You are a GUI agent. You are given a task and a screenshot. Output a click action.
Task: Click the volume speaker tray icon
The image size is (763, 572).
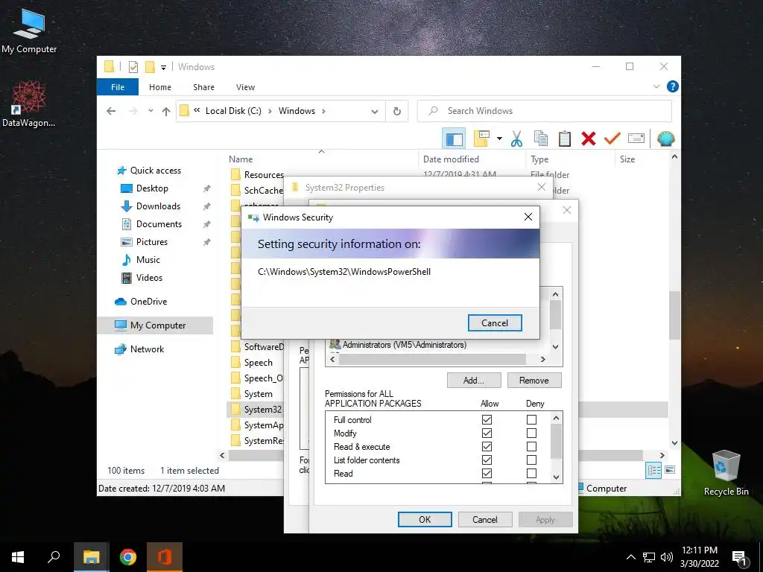click(667, 557)
